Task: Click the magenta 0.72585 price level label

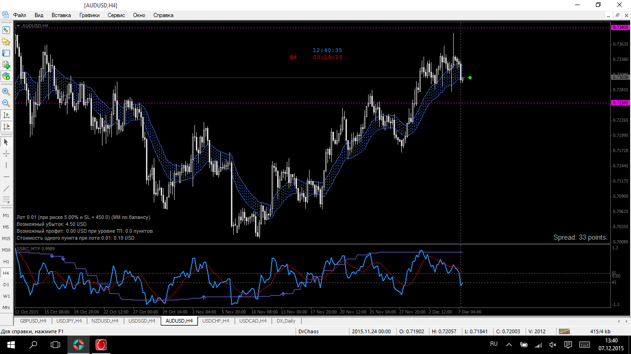Action: click(619, 102)
